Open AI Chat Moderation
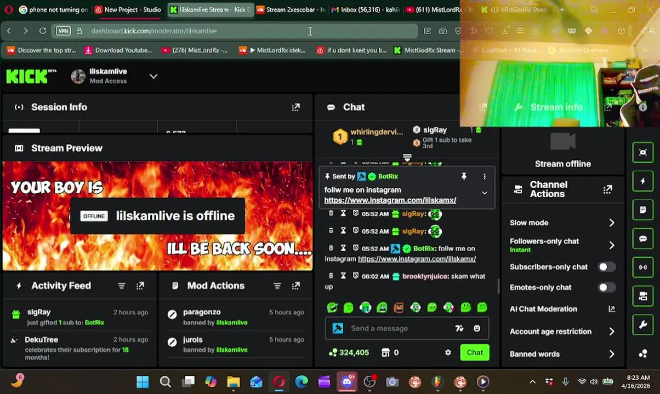This screenshot has width=660, height=394. pyautogui.click(x=563, y=309)
